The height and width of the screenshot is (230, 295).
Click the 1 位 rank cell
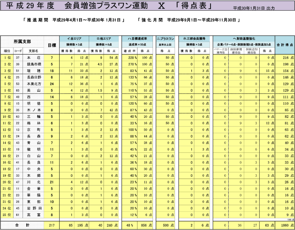click(8, 58)
